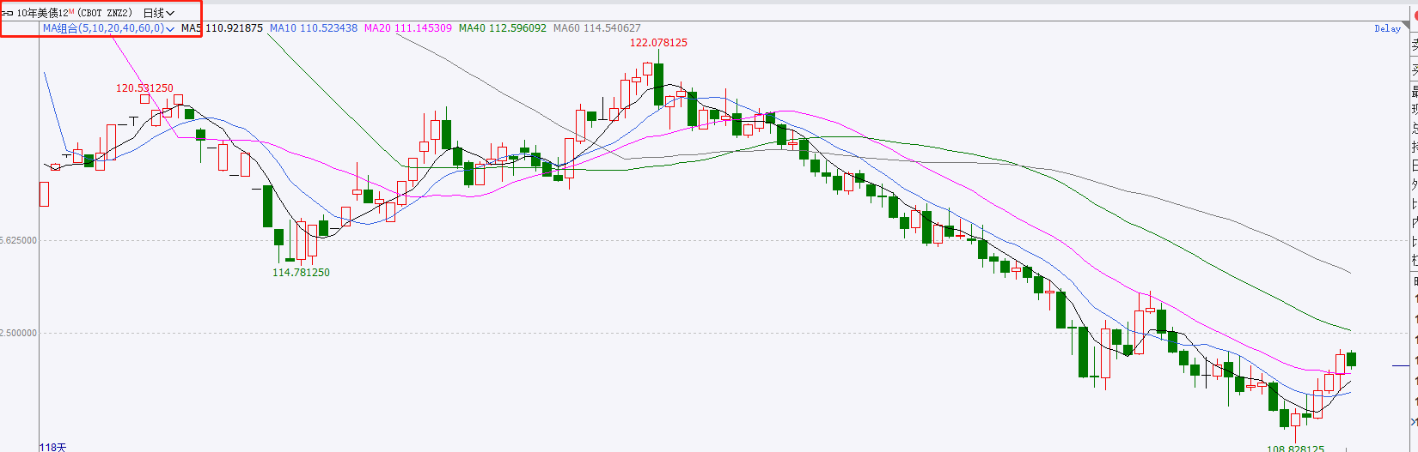Click the Delay indicator label
The width and height of the screenshot is (1418, 452).
(x=1387, y=28)
